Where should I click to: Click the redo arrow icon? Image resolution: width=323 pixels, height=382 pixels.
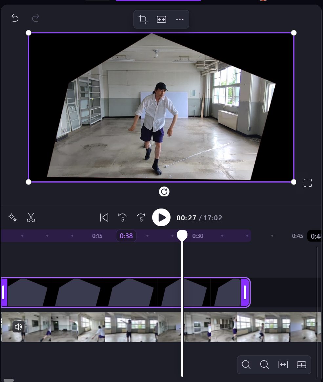pyautogui.click(x=35, y=18)
